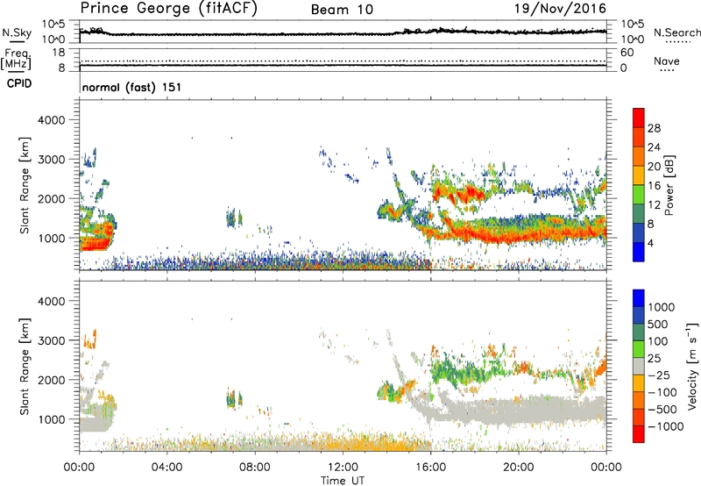The width and height of the screenshot is (701, 486).
Task: Click the Velocity [m s-1] color bar title
Action: tap(692, 366)
